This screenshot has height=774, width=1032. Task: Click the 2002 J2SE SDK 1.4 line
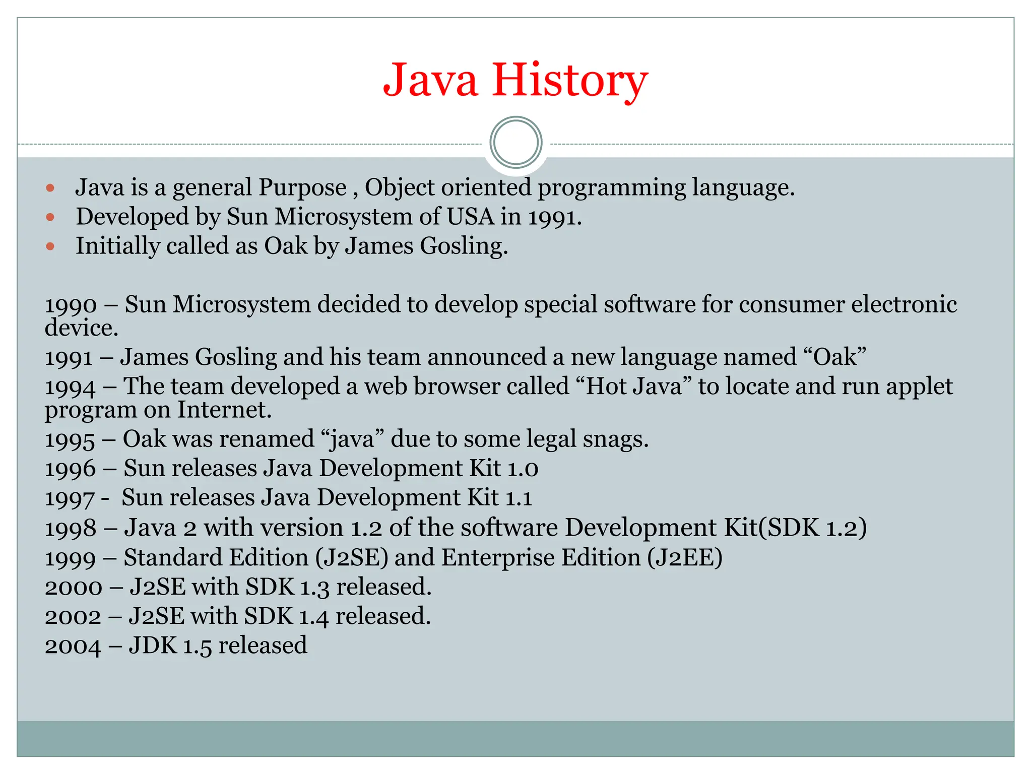pyautogui.click(x=237, y=616)
